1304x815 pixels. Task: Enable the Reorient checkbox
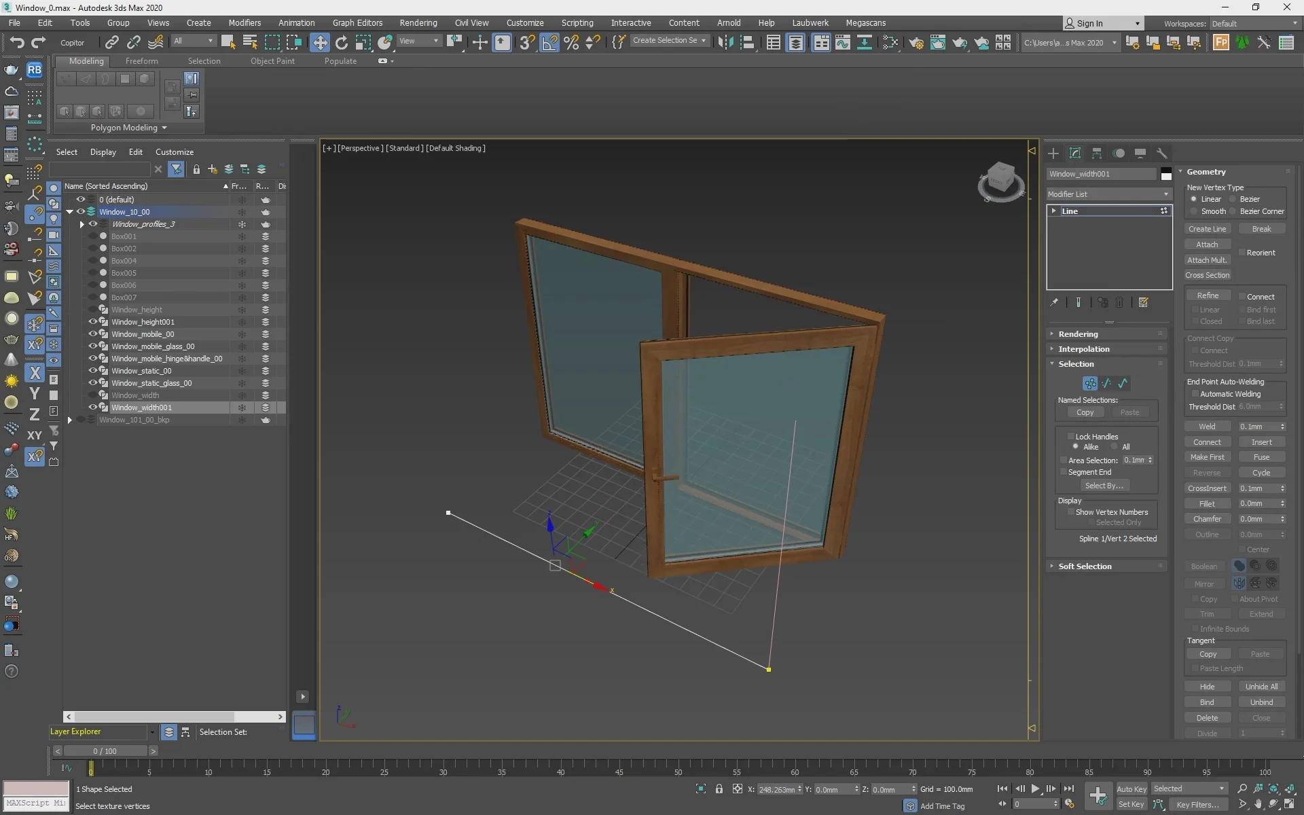1242,253
